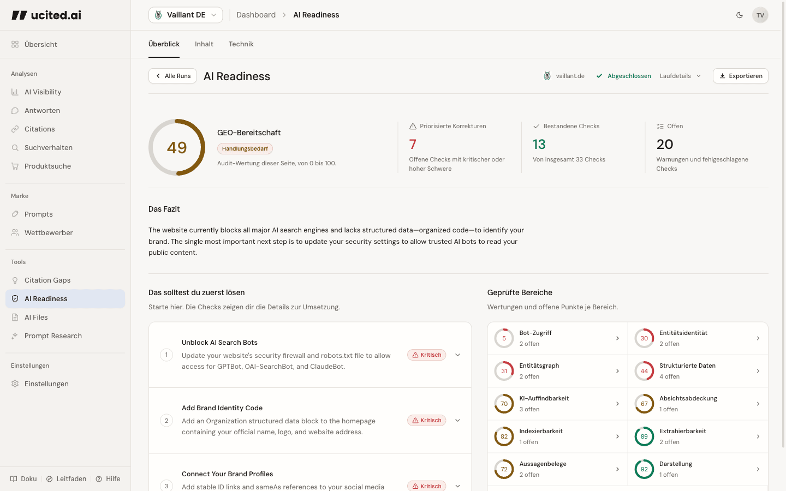Toggle dark mode moon icon
786x491 pixels.
[740, 15]
